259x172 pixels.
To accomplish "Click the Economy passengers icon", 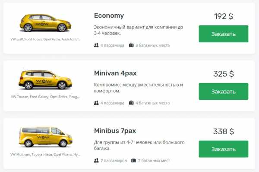I will point(96,45).
